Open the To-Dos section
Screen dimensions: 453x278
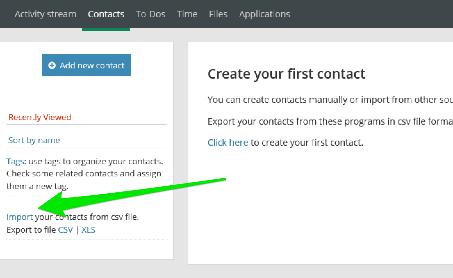[x=151, y=14]
